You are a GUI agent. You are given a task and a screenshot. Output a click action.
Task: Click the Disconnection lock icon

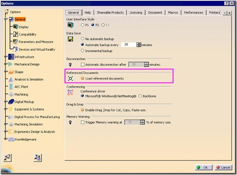click(x=70, y=65)
